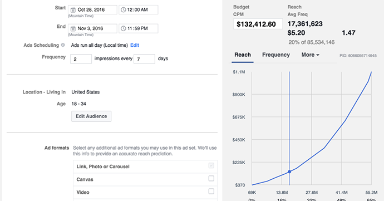Switch to the Frequency tab
Viewport: 384px width, 201px height.
point(276,55)
